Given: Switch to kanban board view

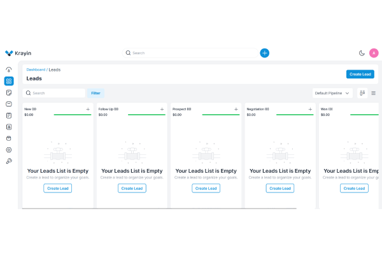Looking at the screenshot, I should pos(362,93).
